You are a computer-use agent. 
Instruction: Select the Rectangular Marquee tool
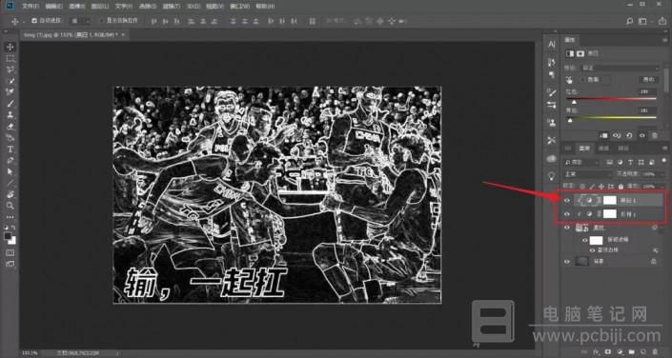(10, 58)
